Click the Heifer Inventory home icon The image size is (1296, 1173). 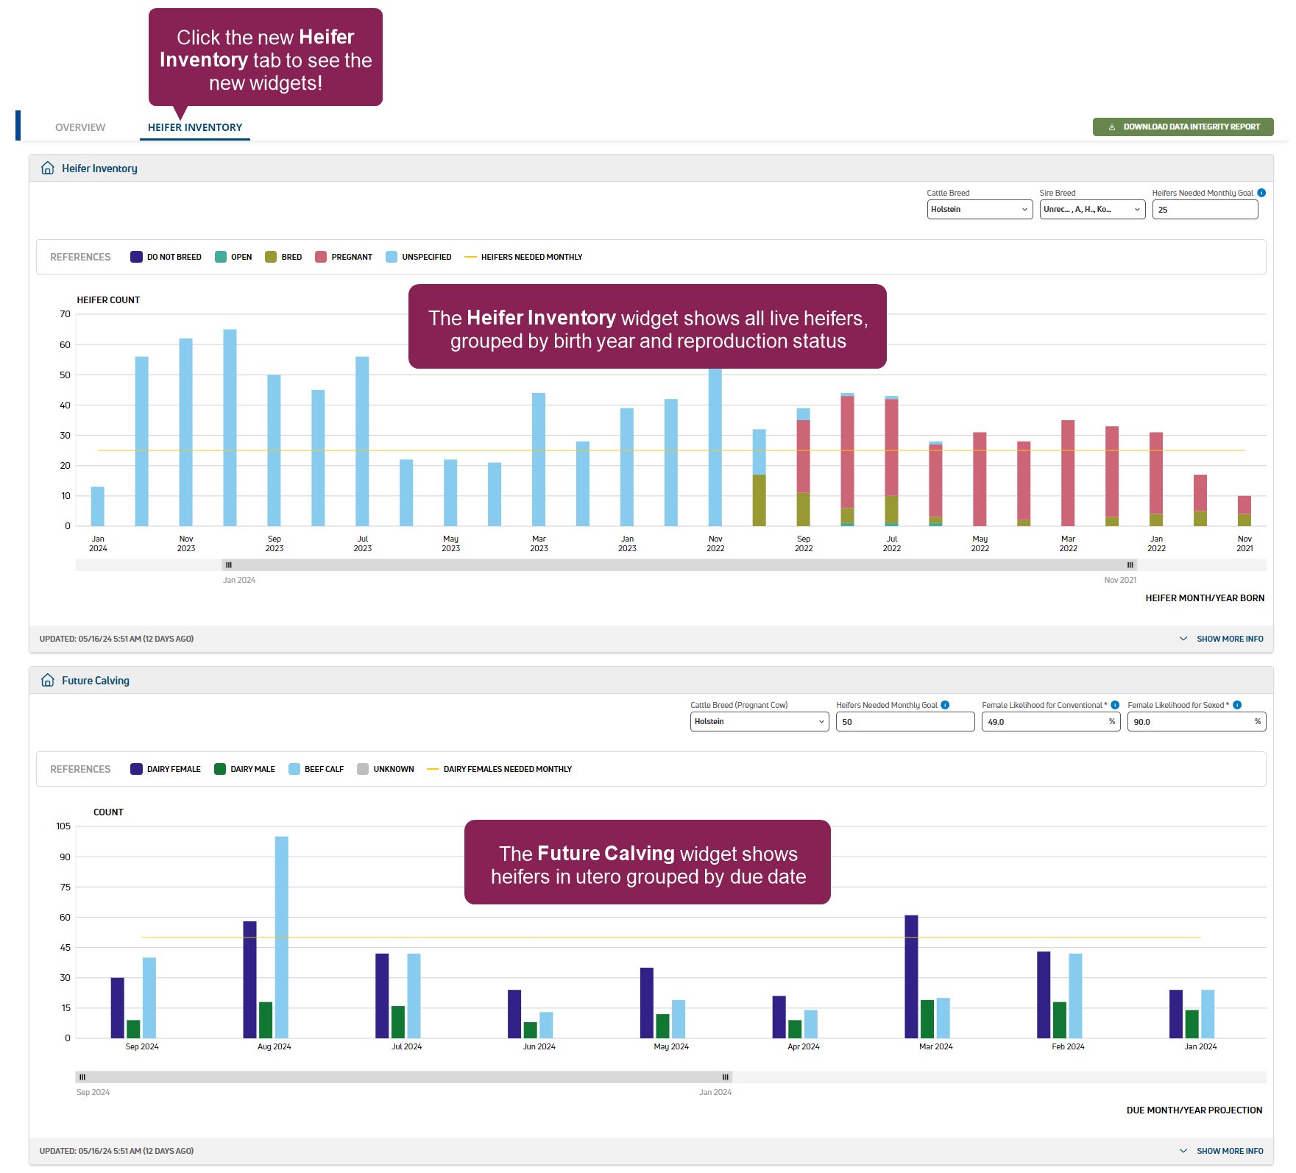pyautogui.click(x=48, y=168)
